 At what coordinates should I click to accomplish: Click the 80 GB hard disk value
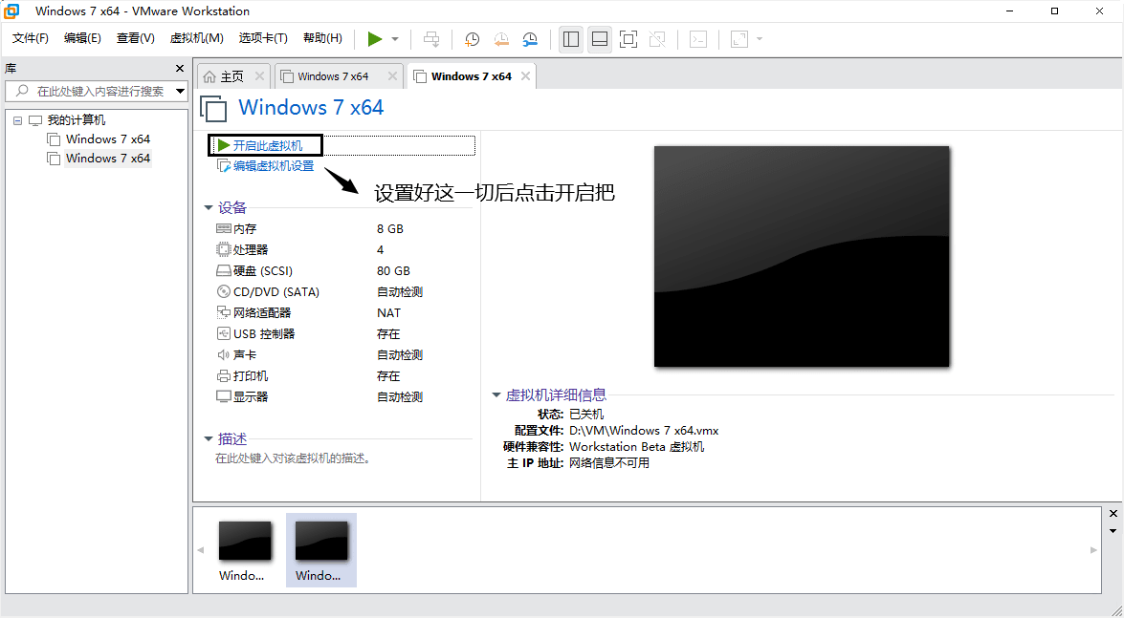click(393, 270)
